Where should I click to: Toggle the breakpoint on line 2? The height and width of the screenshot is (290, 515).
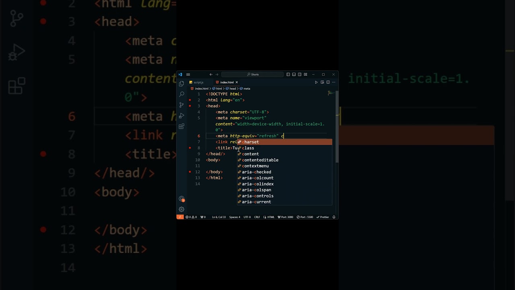pyautogui.click(x=190, y=100)
